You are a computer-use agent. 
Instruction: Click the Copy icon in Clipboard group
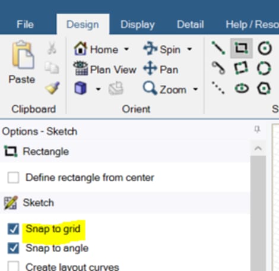pos(52,68)
